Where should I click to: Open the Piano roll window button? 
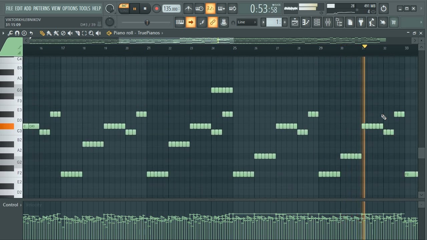pyautogui.click(x=306, y=22)
